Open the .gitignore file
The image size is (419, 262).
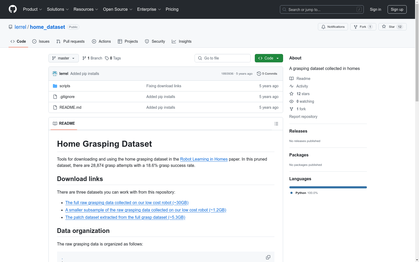(67, 97)
